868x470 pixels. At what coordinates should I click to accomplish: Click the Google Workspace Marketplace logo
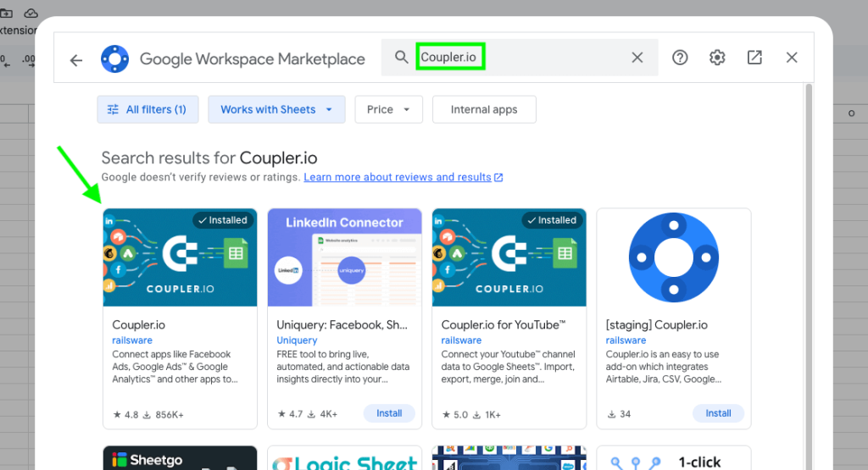(x=114, y=58)
